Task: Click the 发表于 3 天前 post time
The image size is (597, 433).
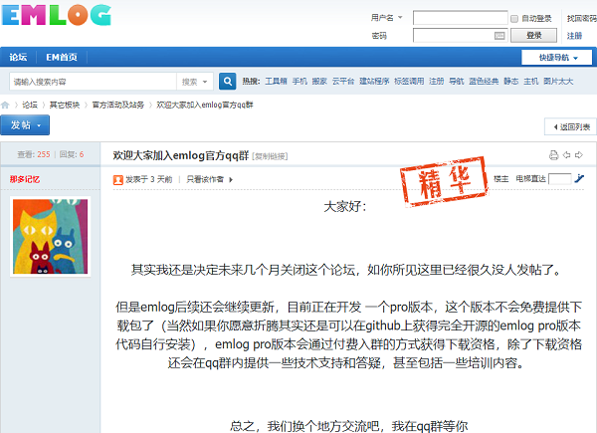Action: coord(149,179)
